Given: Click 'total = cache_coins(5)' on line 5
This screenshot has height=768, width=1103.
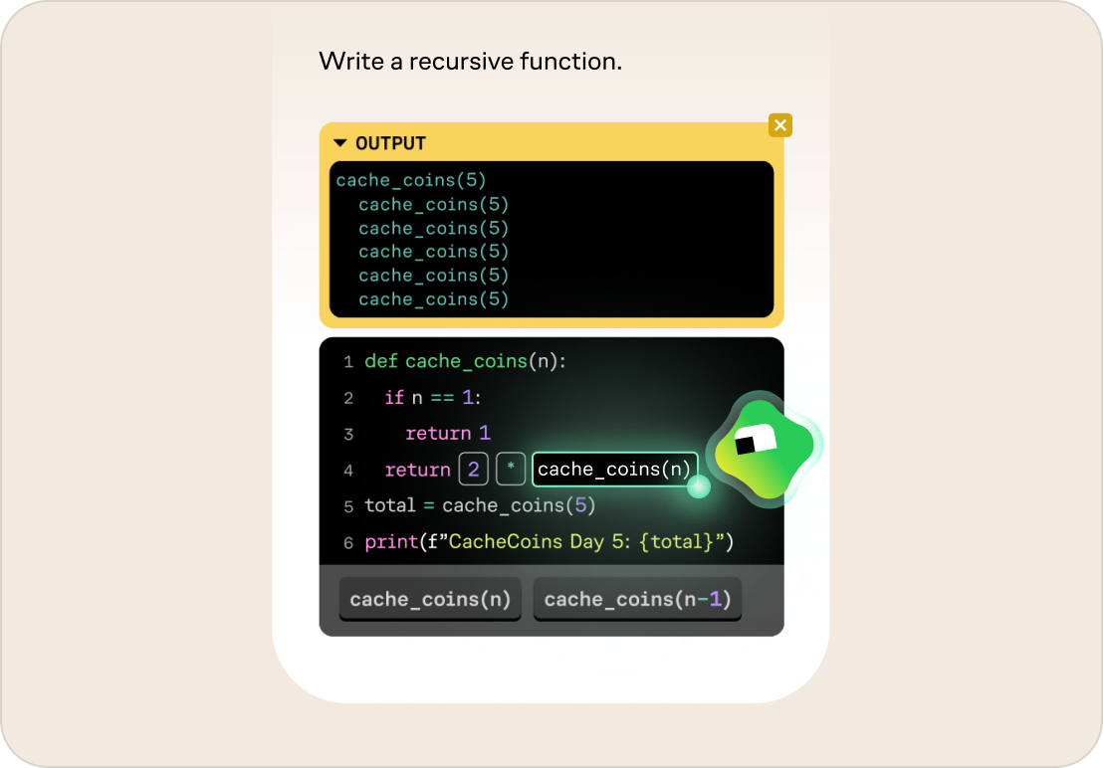Looking at the screenshot, I should [480, 505].
